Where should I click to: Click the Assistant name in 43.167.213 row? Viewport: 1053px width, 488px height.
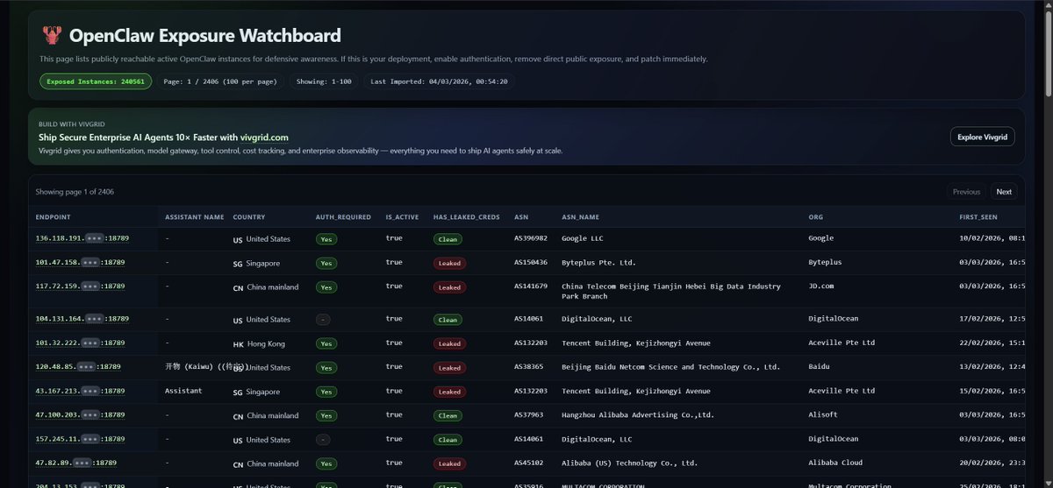pos(183,391)
